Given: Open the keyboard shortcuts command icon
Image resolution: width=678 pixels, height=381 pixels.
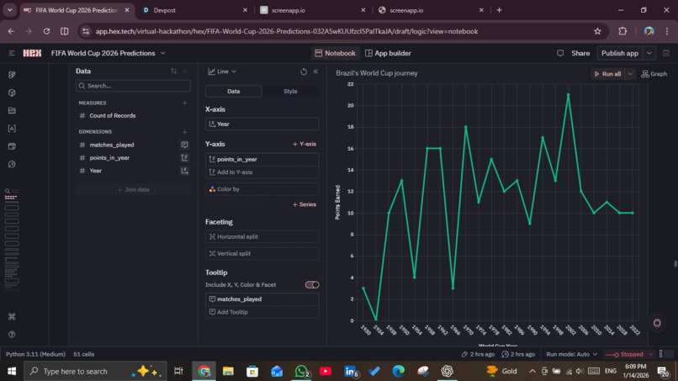Looking at the screenshot, I should tap(12, 316).
